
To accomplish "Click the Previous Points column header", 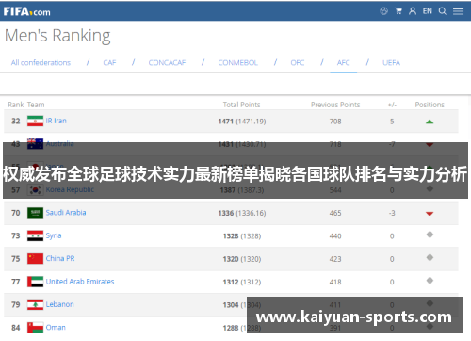I will pos(335,105).
